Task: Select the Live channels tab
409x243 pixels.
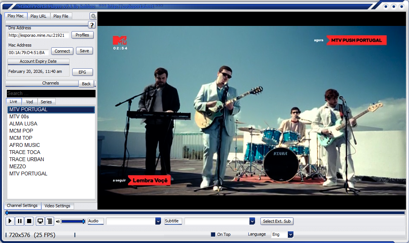Action: click(x=14, y=101)
